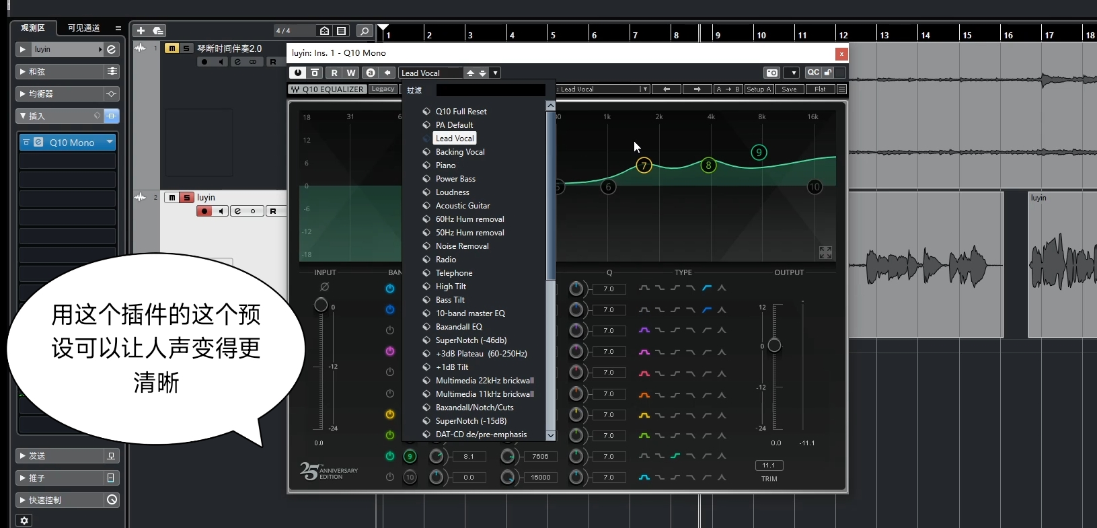
Task: Click the highlighted inserts routing icon
Action: pos(112,116)
